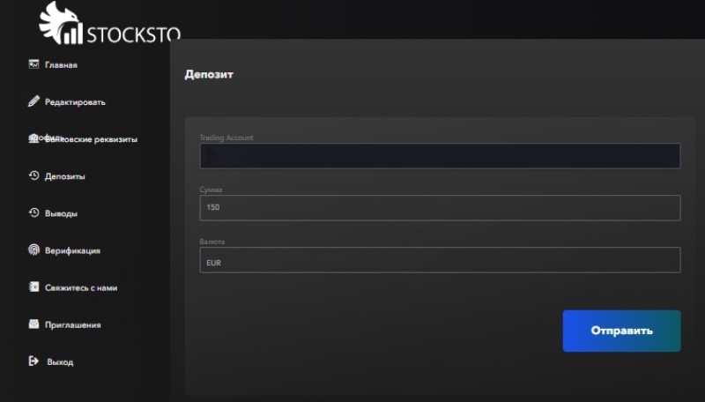
Task: Click the pencil icon beside Редактировать
Action: pos(33,101)
